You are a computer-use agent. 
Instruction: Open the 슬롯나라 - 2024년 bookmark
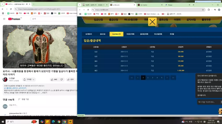[174, 14]
